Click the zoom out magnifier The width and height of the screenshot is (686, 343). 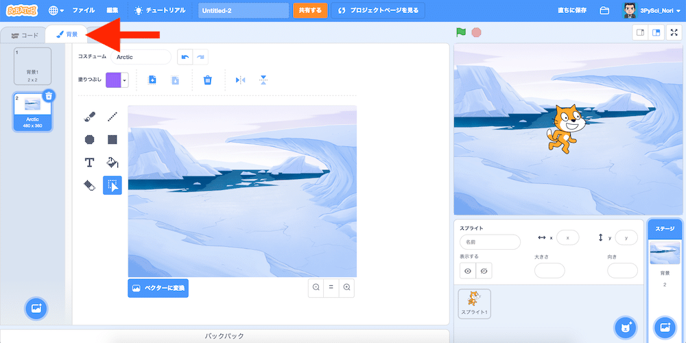click(x=316, y=287)
